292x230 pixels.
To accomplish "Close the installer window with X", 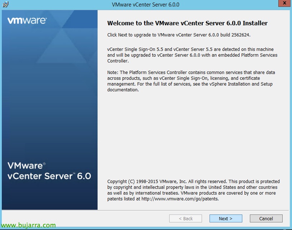I will coord(284,3).
